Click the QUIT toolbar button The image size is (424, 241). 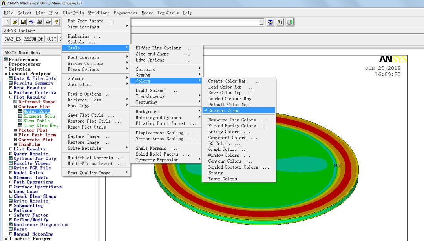[x=51, y=39]
